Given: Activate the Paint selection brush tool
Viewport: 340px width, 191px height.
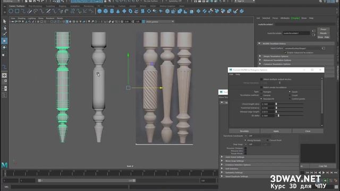Looking at the screenshot, I should coord(4,34).
